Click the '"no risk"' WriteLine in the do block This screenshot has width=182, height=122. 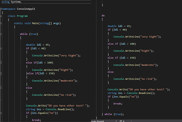pos(135,79)
